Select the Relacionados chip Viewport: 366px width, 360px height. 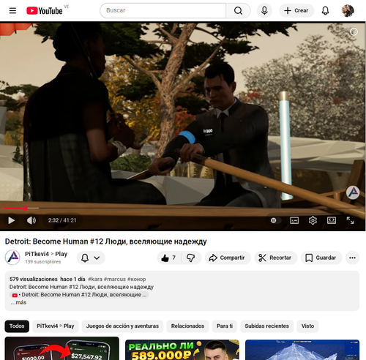click(x=187, y=326)
